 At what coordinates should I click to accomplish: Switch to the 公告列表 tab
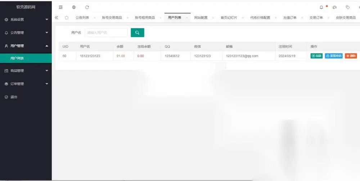[82, 18]
